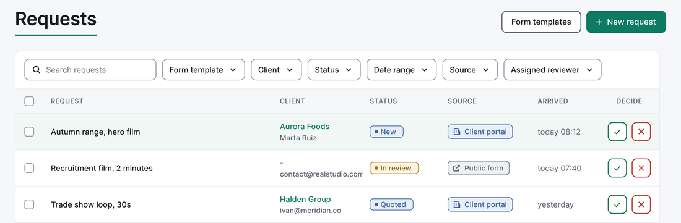Click the external link icon in the Public form badge

coord(456,168)
